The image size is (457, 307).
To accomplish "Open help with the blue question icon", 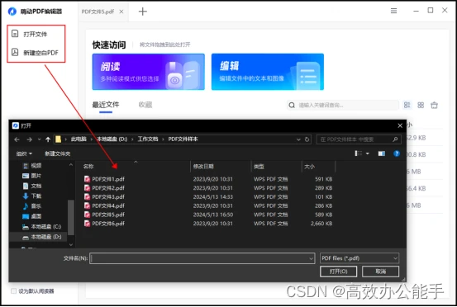I will pos(397,153).
